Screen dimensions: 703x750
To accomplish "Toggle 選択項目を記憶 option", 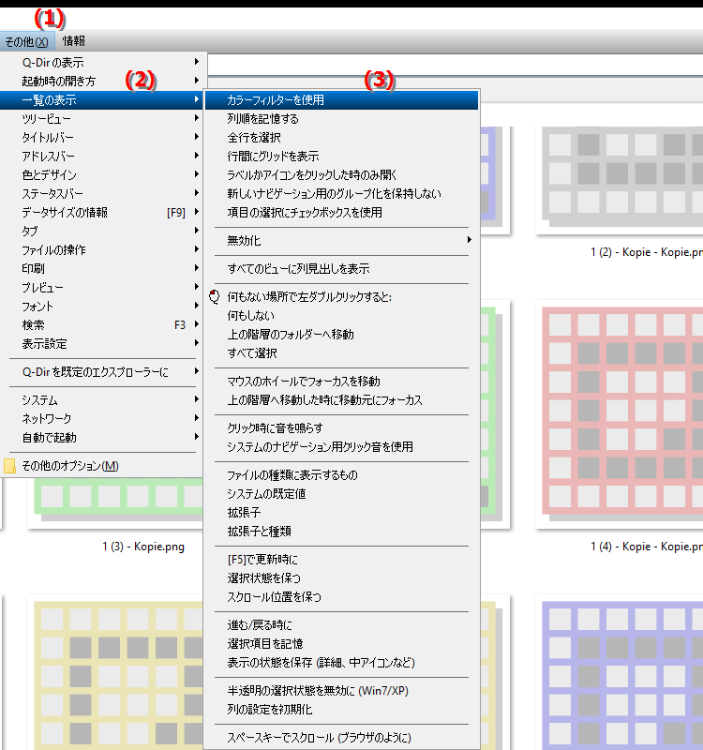I will click(x=341, y=644).
